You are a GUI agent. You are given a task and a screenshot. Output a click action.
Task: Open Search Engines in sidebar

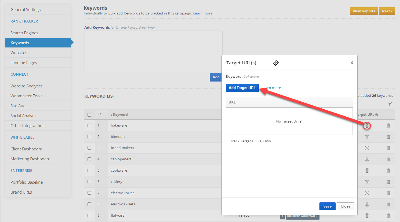coord(24,33)
